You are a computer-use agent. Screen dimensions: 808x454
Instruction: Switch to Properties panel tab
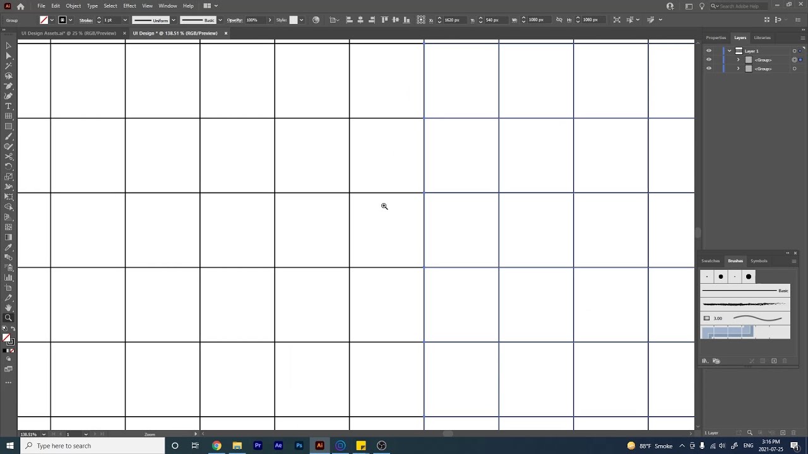(x=716, y=38)
